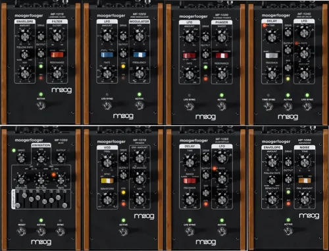Screen dimensions: 329x251
Task: Click the MF-109S Env Amount knob
Action: pyautogui.click(x=305, y=200)
